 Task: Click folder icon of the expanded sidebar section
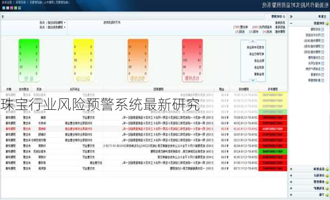(327, 23)
